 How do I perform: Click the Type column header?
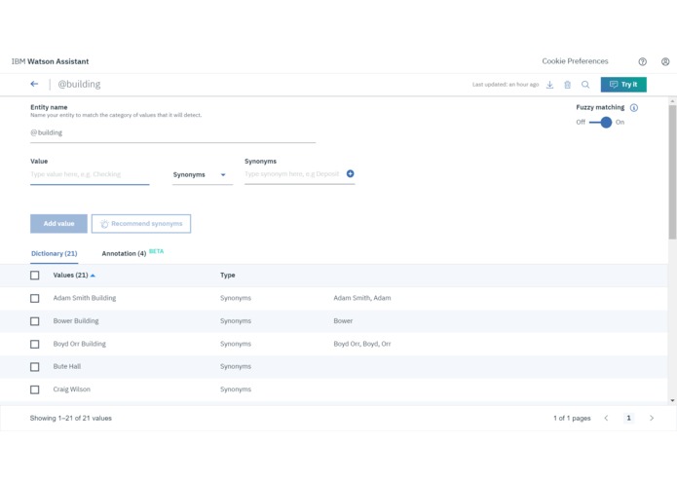pyautogui.click(x=228, y=276)
